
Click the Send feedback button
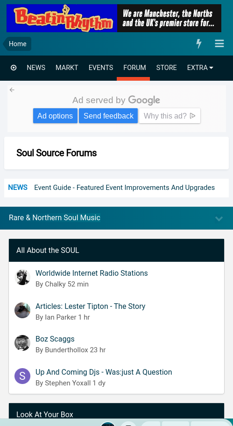click(x=108, y=116)
